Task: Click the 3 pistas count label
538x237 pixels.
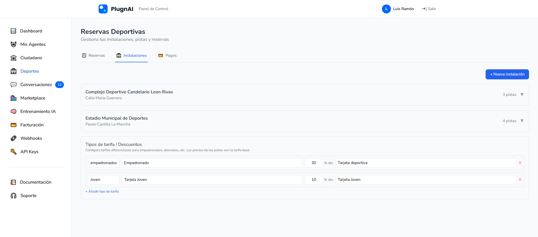Action: 509,95
